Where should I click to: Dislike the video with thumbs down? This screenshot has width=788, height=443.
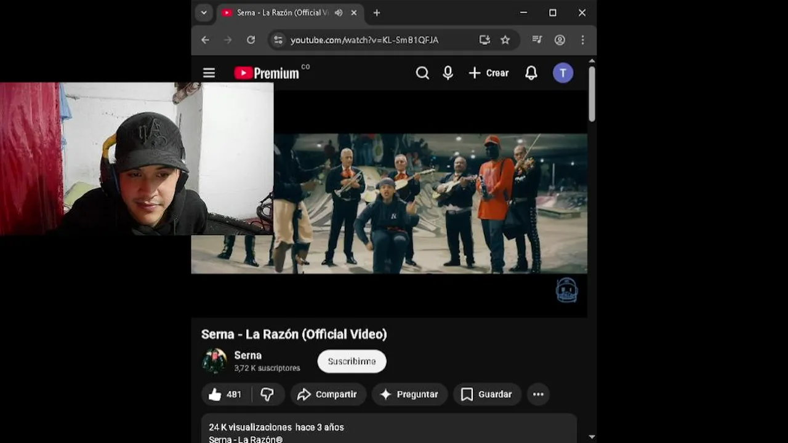click(x=267, y=394)
